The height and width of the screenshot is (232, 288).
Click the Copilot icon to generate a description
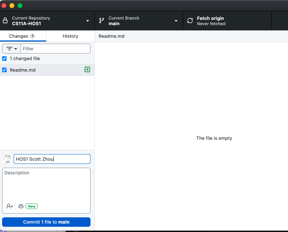pos(21,206)
